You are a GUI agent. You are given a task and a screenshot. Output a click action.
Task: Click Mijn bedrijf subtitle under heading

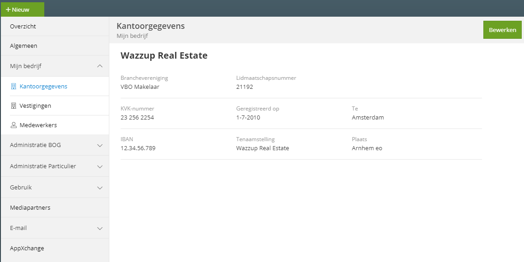132,36
